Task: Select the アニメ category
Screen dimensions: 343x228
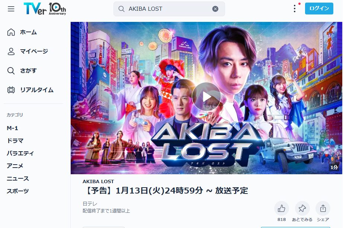Action: 15,166
